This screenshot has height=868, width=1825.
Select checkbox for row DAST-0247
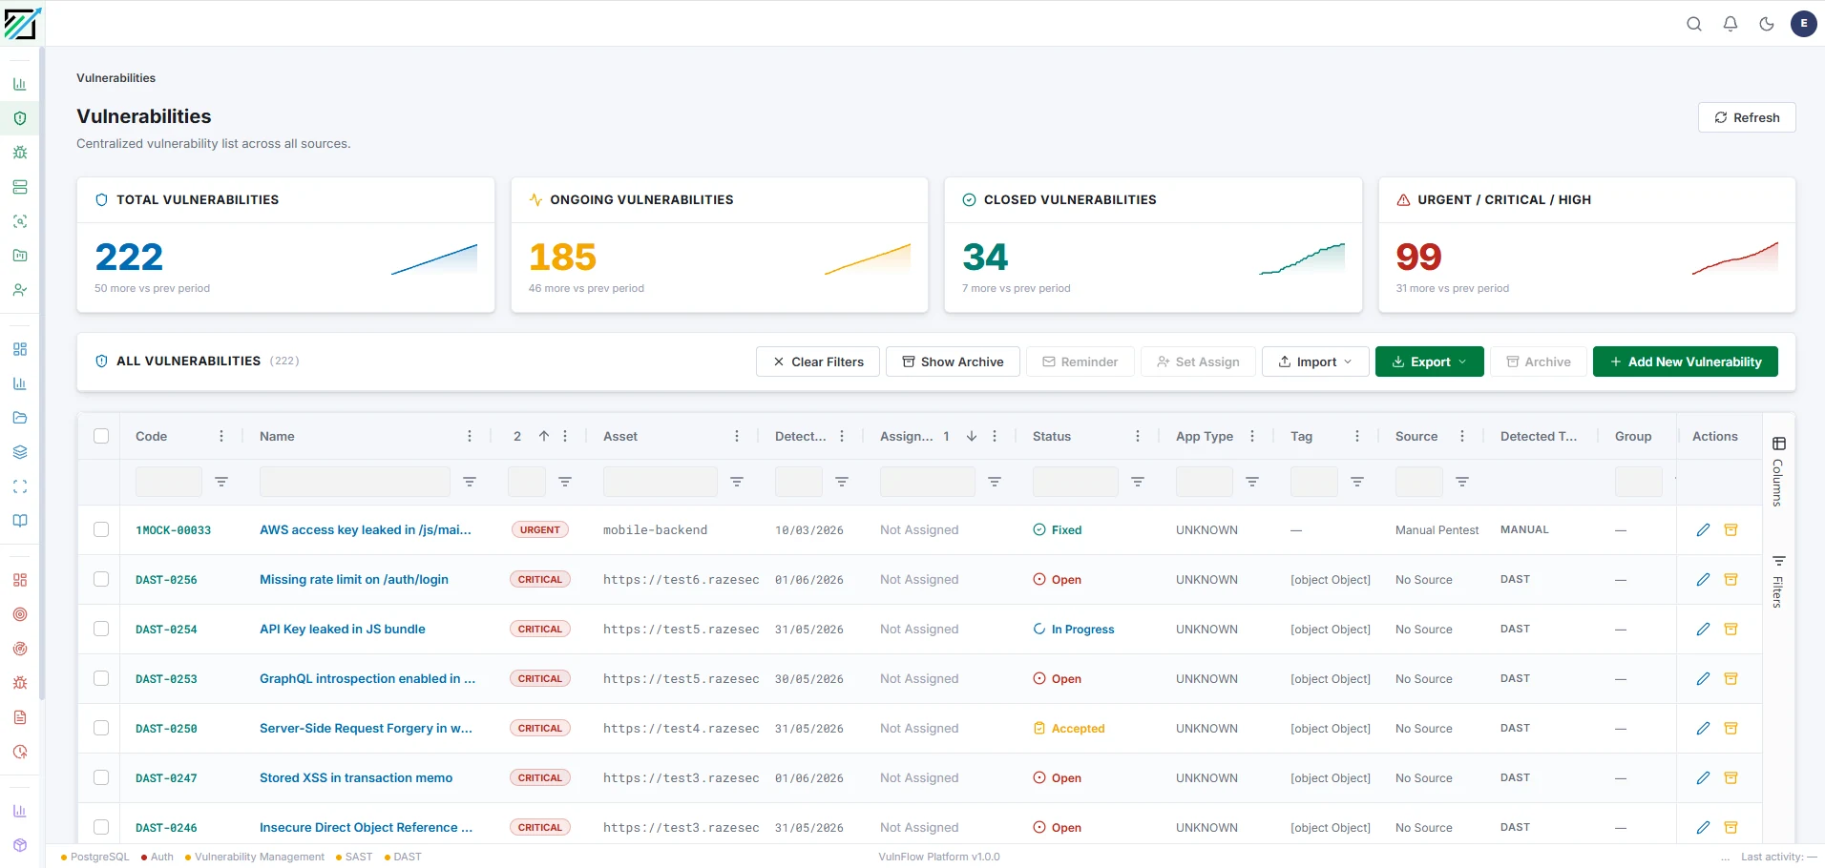coord(101,777)
